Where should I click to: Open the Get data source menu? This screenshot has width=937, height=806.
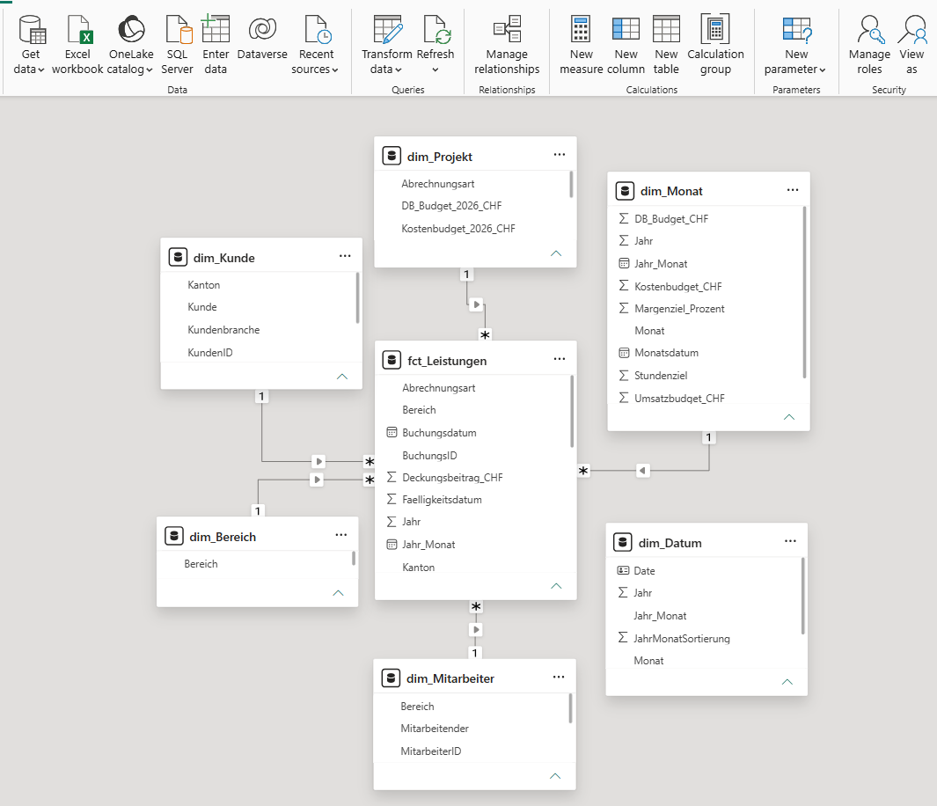coord(29,46)
